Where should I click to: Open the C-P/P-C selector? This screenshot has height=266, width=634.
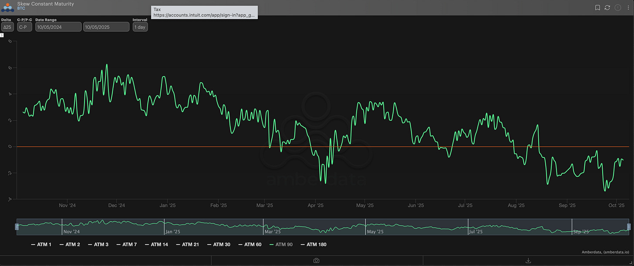[24, 27]
